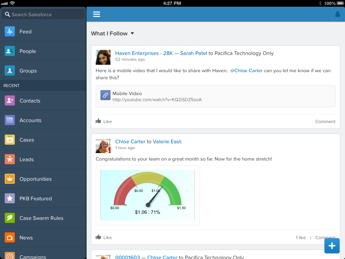This screenshot has width=345, height=259.
Task: Open the gauge chart image
Action: pos(148,195)
